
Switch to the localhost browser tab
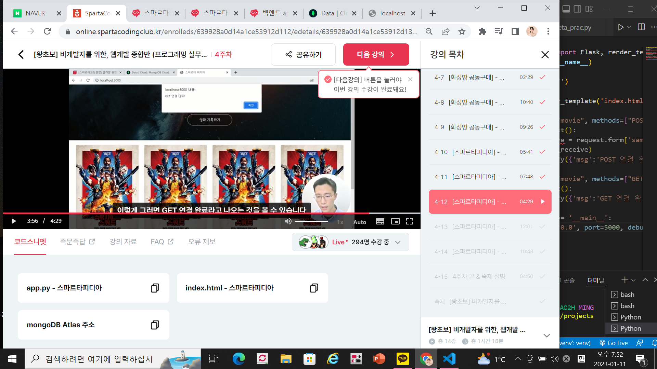coord(392,13)
